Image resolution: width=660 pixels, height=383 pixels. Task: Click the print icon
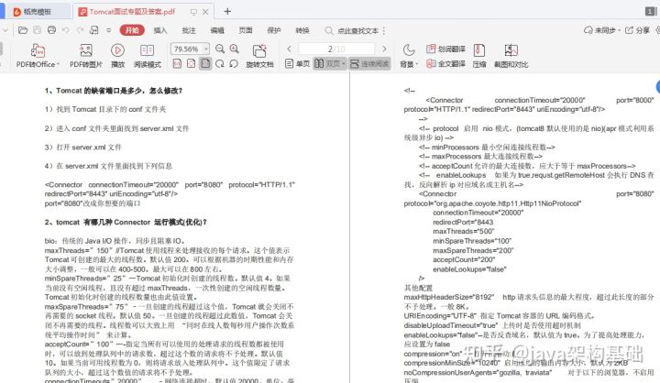(51, 30)
